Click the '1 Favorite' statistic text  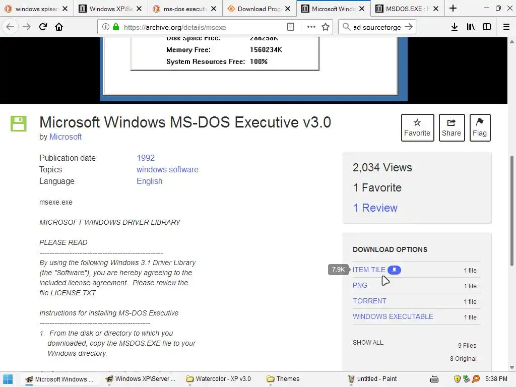377,188
